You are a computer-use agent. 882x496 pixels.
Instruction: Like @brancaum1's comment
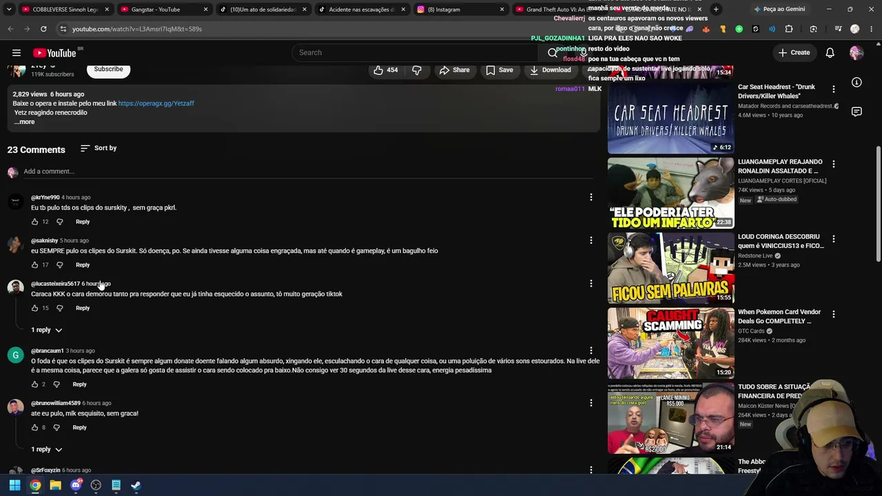(34, 384)
